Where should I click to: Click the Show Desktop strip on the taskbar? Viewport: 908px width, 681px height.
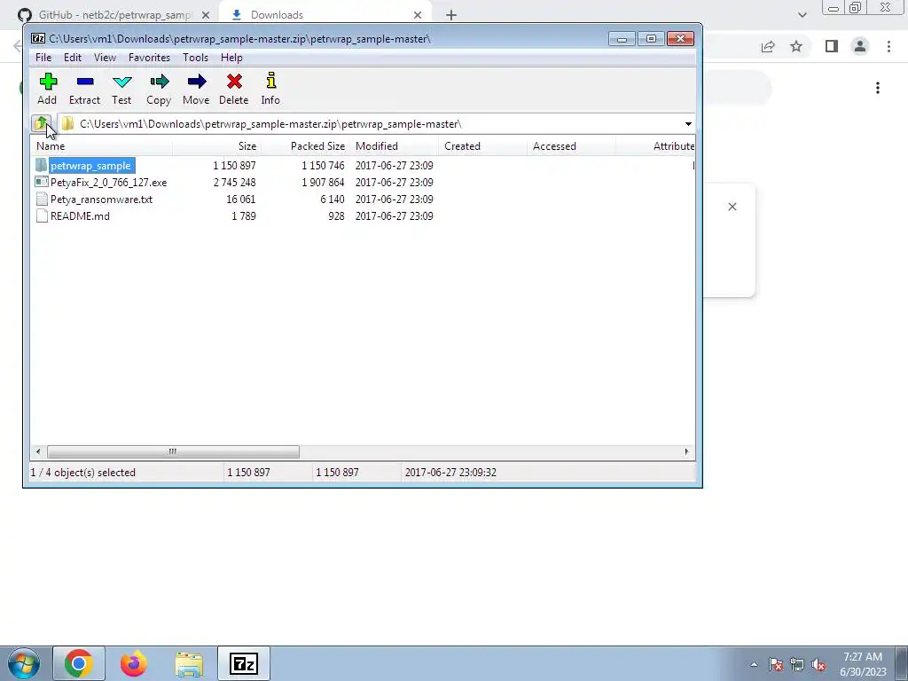pos(902,663)
